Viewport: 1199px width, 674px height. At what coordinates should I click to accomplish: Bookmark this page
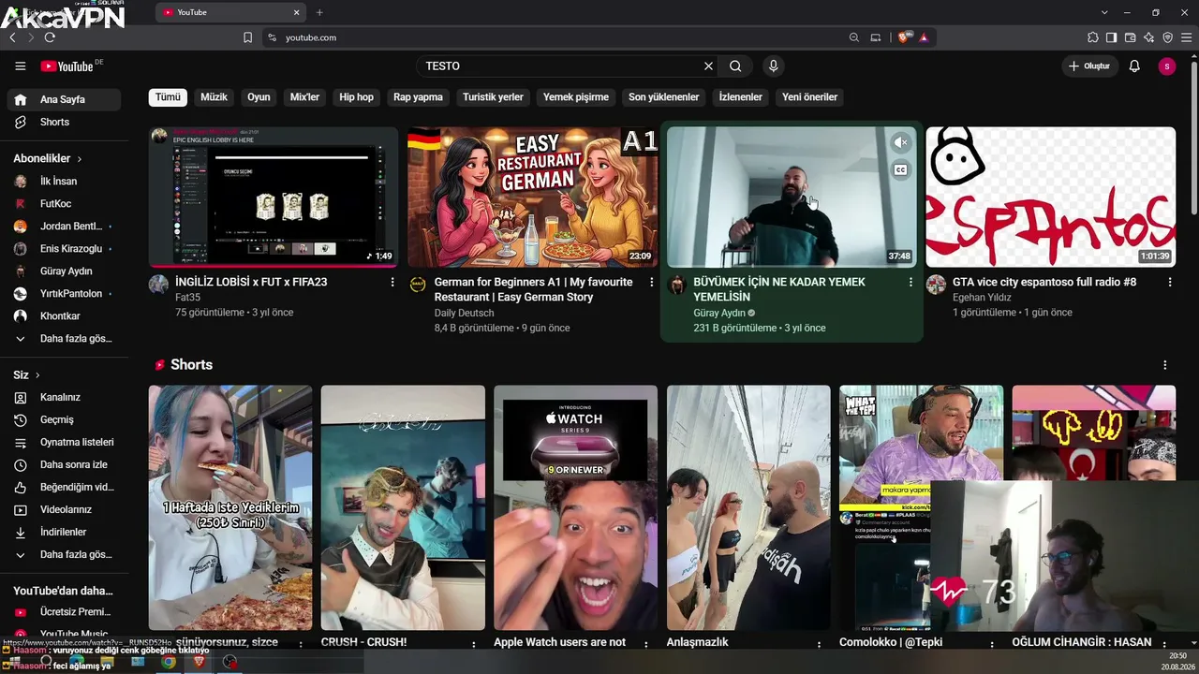coord(247,37)
